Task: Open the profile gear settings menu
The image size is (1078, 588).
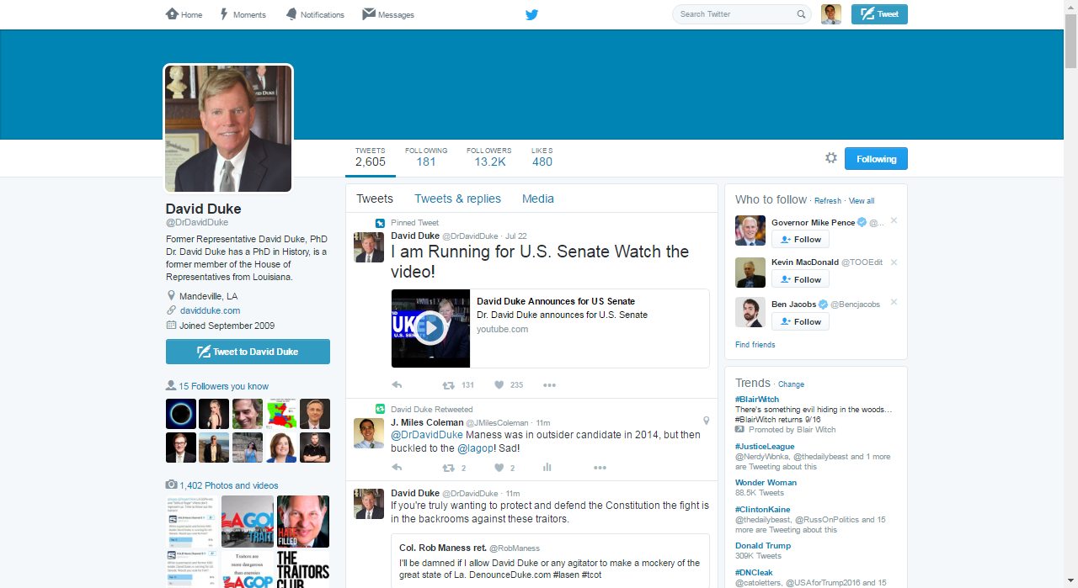Action: click(x=831, y=158)
